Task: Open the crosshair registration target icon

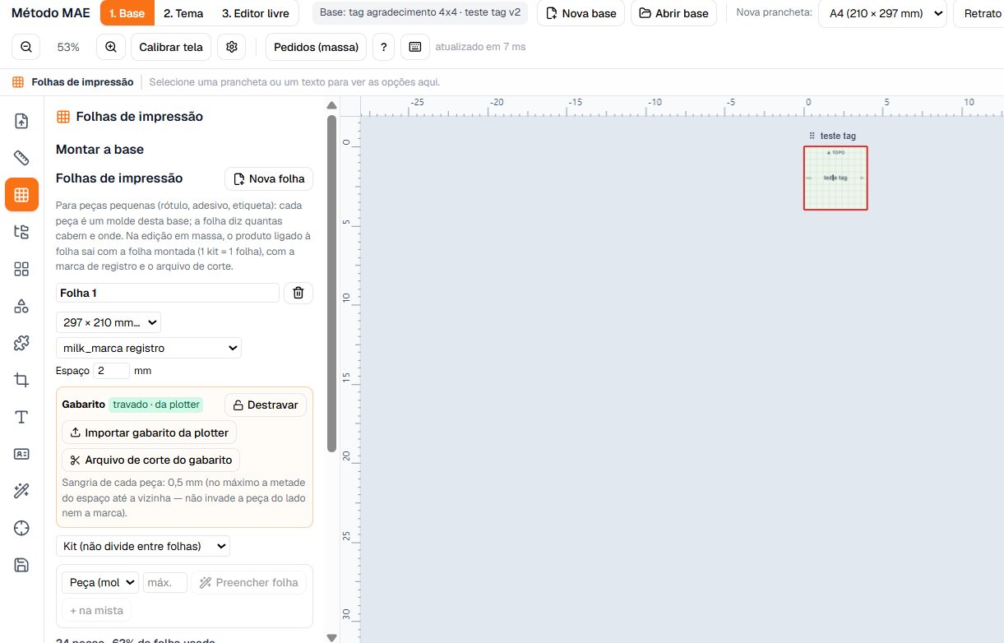Action: [22, 528]
